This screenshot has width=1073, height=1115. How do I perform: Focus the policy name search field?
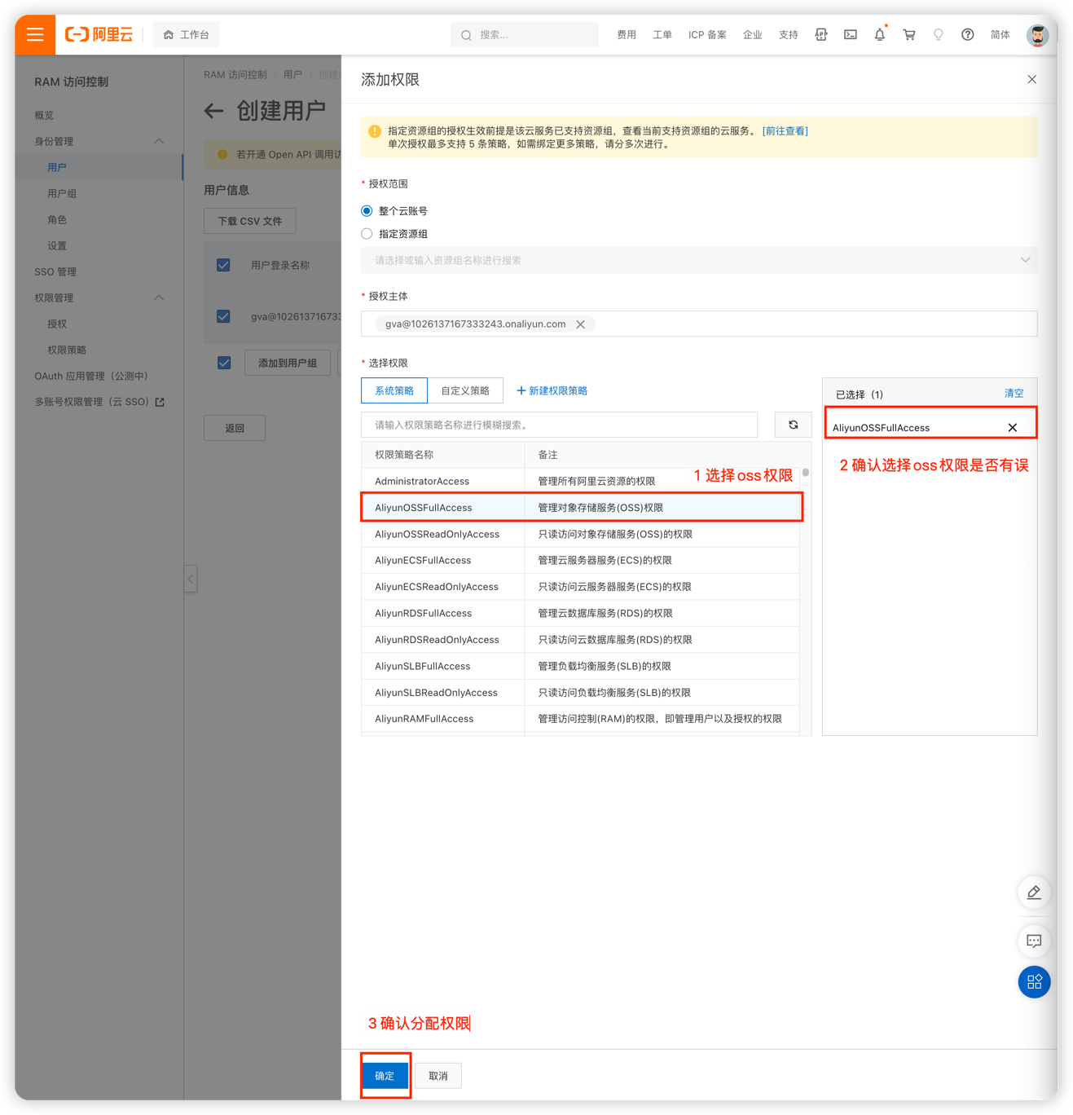560,425
